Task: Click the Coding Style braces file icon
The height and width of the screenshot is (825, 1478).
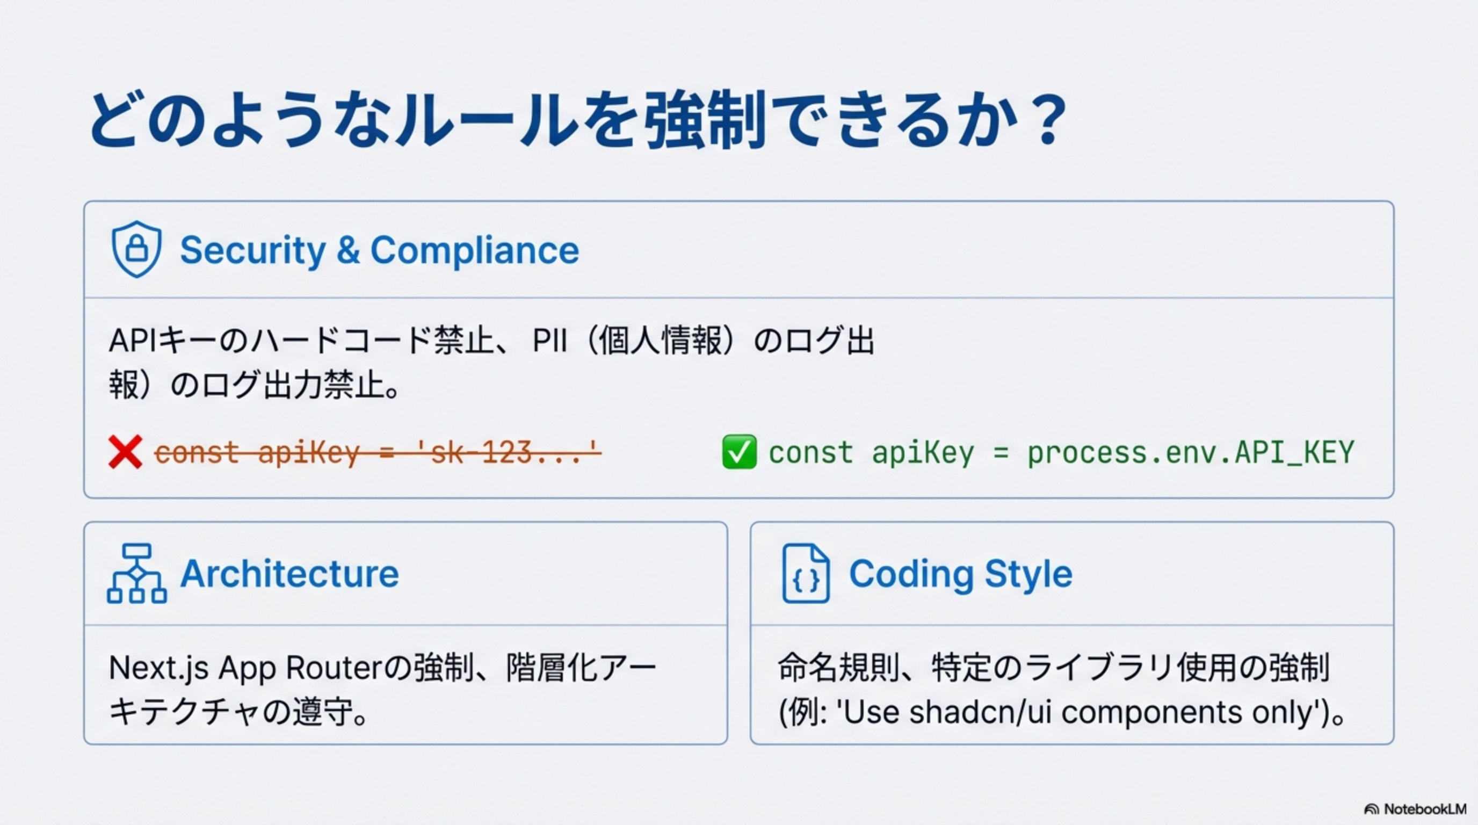Action: tap(806, 573)
